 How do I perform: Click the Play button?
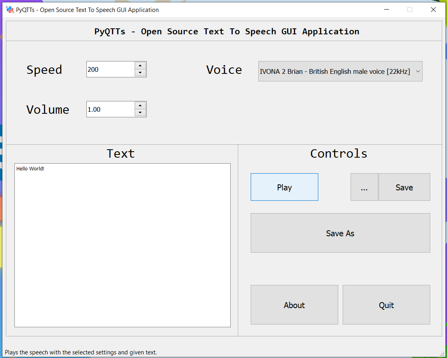[x=284, y=187]
